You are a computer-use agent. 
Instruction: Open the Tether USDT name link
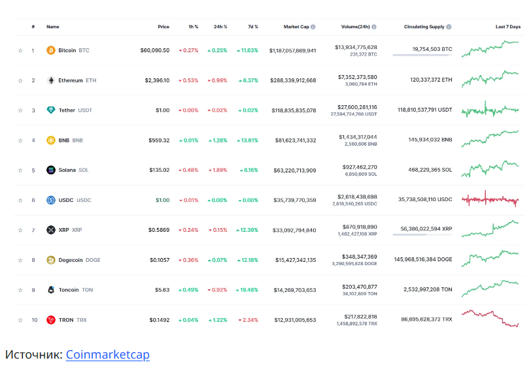[75, 110]
